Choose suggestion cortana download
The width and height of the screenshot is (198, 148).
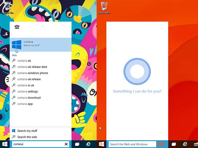click(29, 98)
